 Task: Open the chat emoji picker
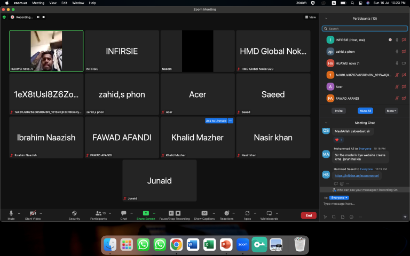pyautogui.click(x=351, y=217)
